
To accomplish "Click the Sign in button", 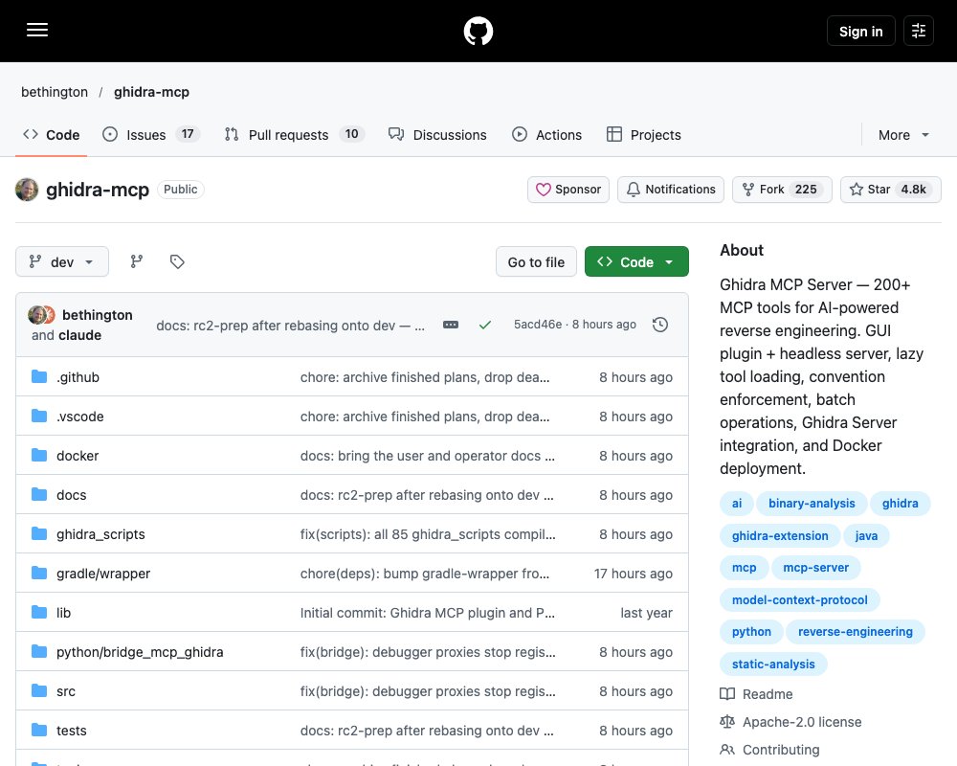I will [x=860, y=31].
